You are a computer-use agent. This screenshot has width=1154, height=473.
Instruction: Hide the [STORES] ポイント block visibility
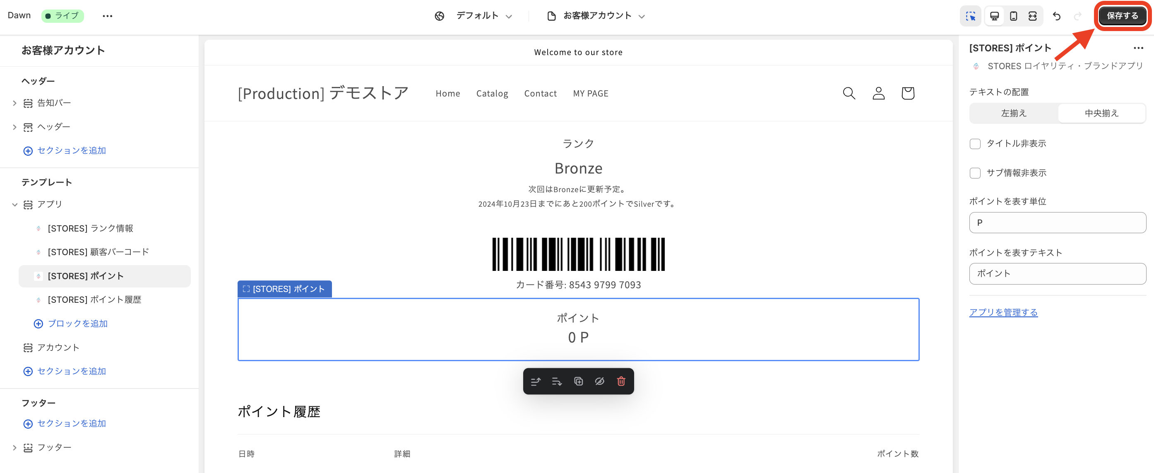pos(600,381)
